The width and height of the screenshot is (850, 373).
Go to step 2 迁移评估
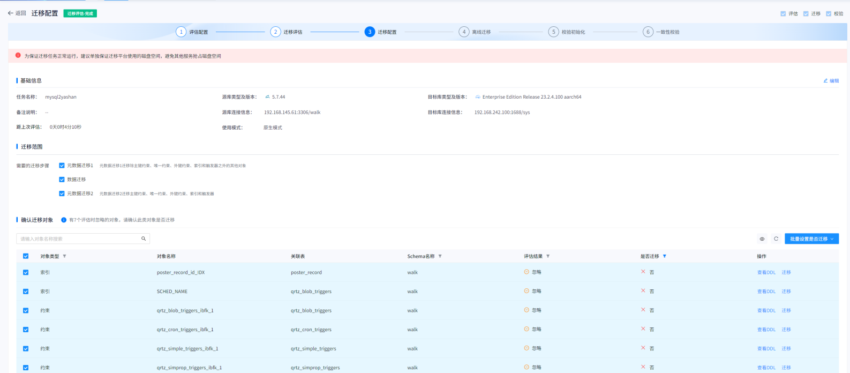287,32
